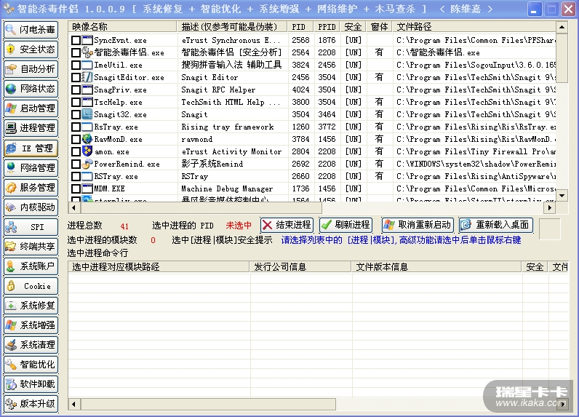Screen dimensions: 579x417
Task: Check the TscHelp.exe checkbox
Action: tap(76, 102)
